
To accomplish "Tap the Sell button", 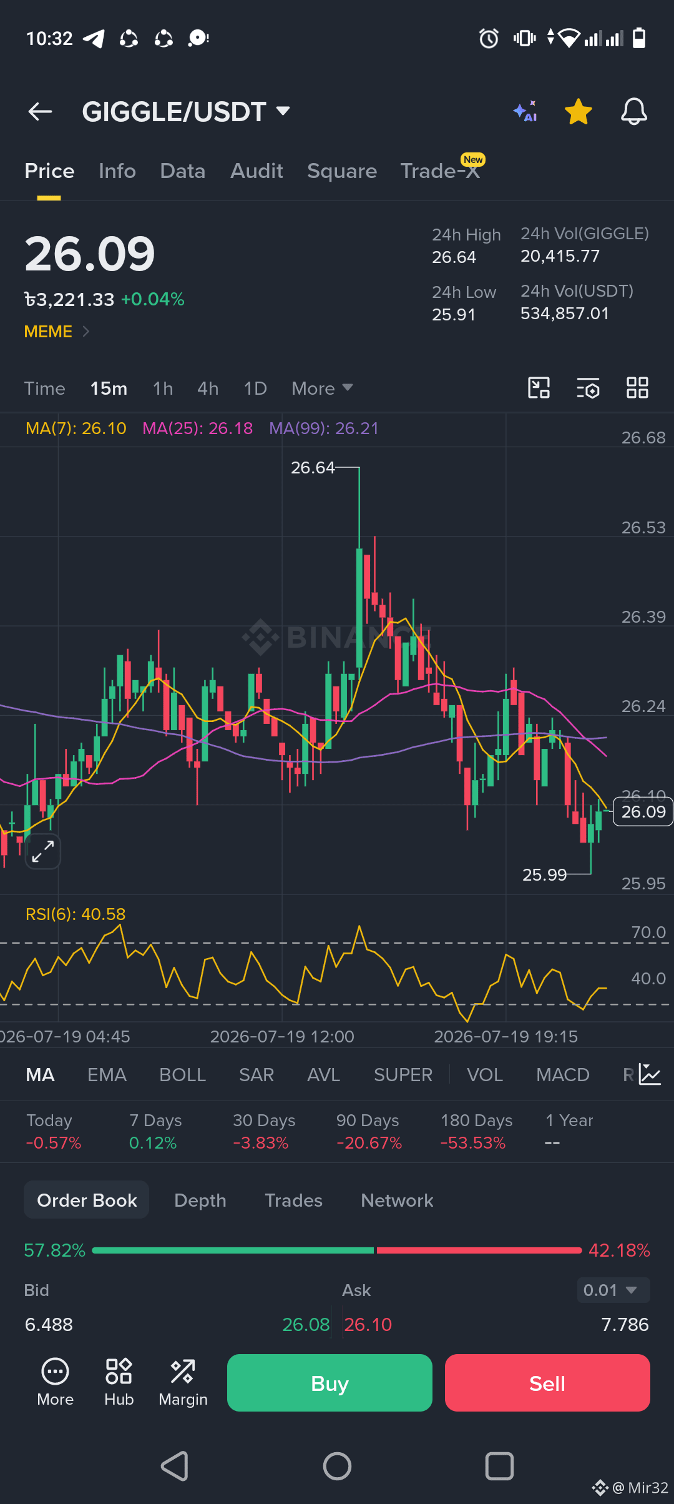I will 547,1383.
